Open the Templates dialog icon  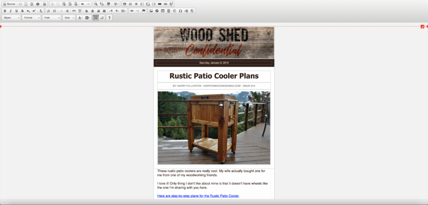click(x=45, y=4)
